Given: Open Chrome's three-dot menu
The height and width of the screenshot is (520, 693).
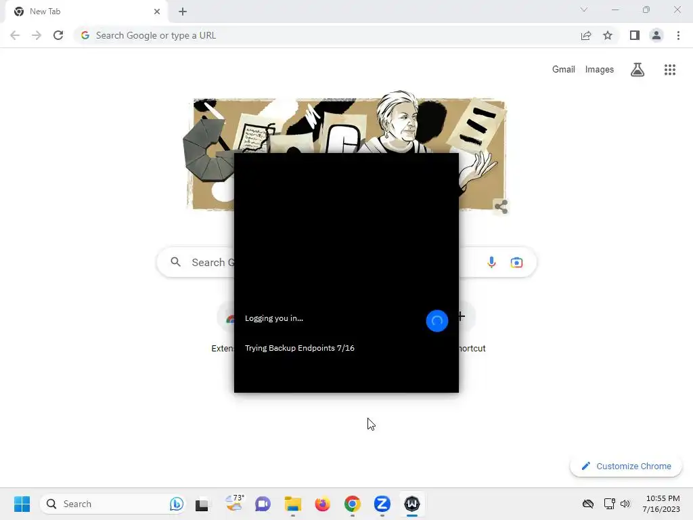Looking at the screenshot, I should [x=678, y=35].
